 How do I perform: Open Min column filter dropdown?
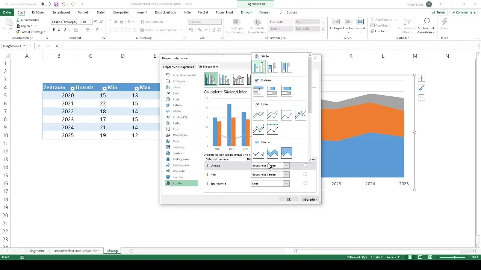click(136, 88)
